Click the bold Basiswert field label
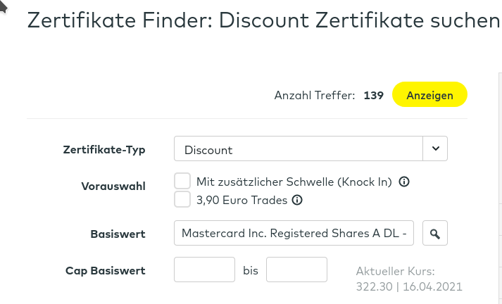502x304 pixels. pos(118,234)
